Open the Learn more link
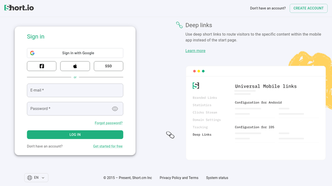This screenshot has height=186, width=332. 195,50
